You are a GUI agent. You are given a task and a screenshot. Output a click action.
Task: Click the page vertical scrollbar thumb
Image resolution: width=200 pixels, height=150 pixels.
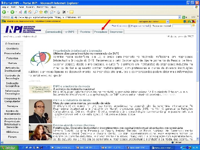[x=197, y=52]
